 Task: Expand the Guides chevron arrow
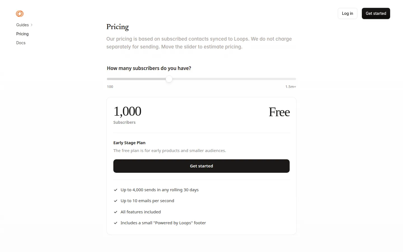pos(32,25)
